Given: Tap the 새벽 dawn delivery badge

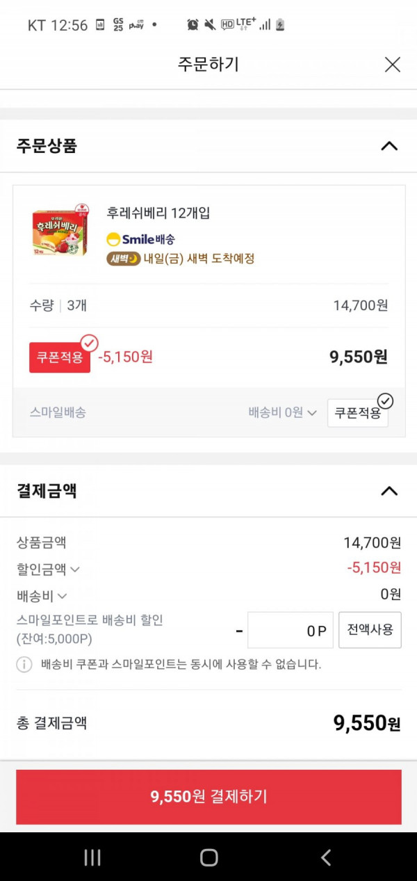Looking at the screenshot, I should pyautogui.click(x=124, y=259).
